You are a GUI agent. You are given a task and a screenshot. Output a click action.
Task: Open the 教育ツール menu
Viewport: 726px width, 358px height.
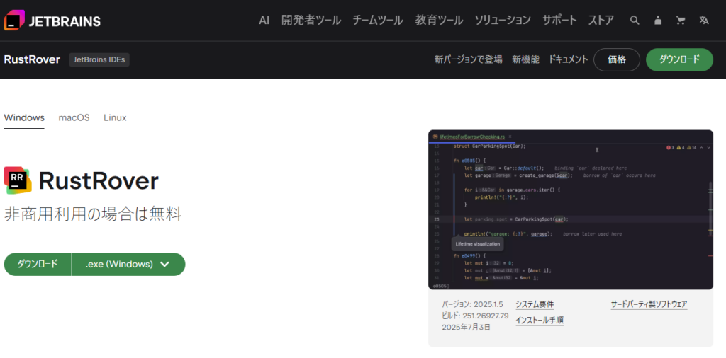[x=439, y=21]
